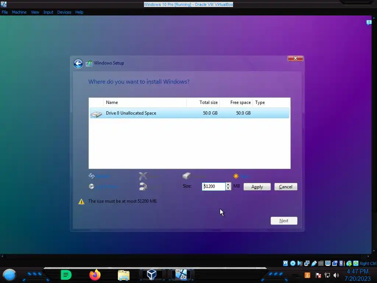Increase partition size with up spinner arrow
377x283 pixels.
click(x=228, y=185)
